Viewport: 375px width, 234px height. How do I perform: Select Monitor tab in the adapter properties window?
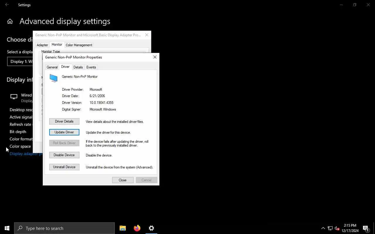pyautogui.click(x=57, y=45)
